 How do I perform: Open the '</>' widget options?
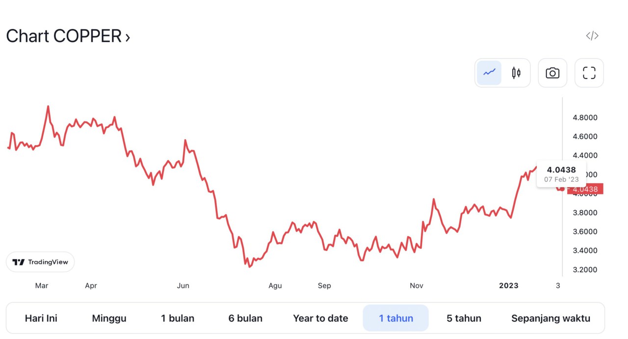coord(592,35)
